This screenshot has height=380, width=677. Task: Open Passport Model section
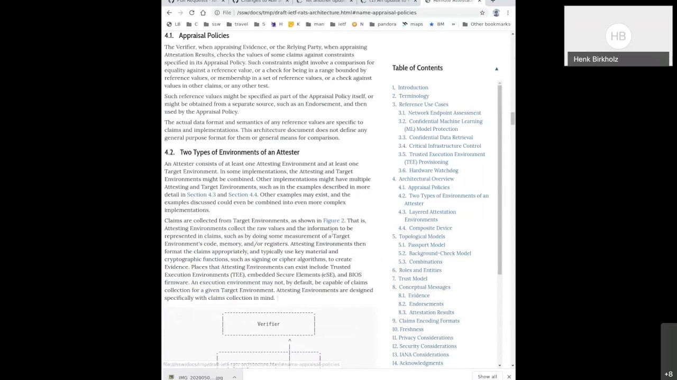pos(426,245)
